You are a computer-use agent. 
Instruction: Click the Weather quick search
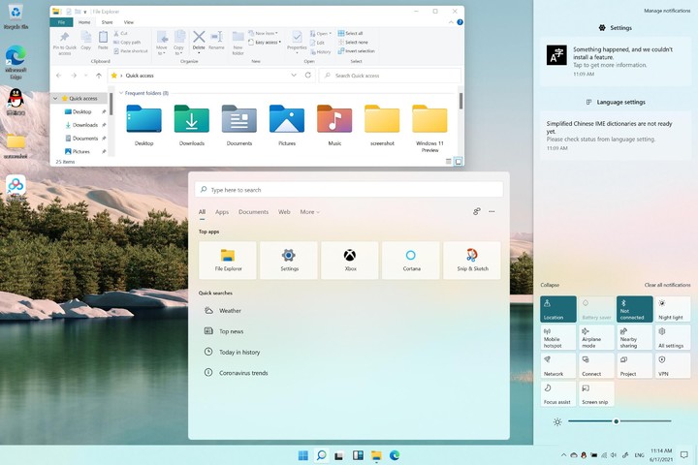click(230, 311)
